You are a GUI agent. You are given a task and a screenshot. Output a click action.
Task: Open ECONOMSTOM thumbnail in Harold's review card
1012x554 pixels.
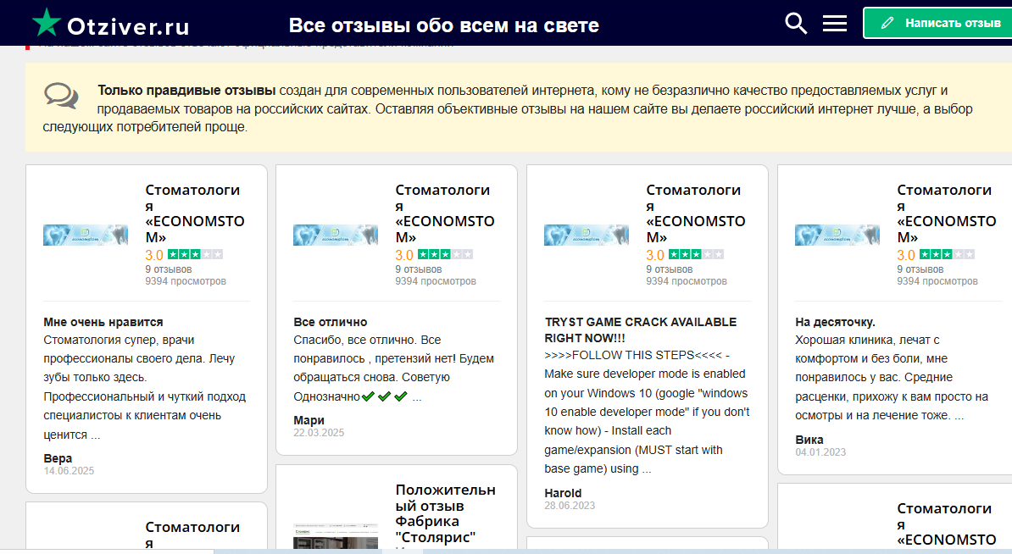click(586, 235)
